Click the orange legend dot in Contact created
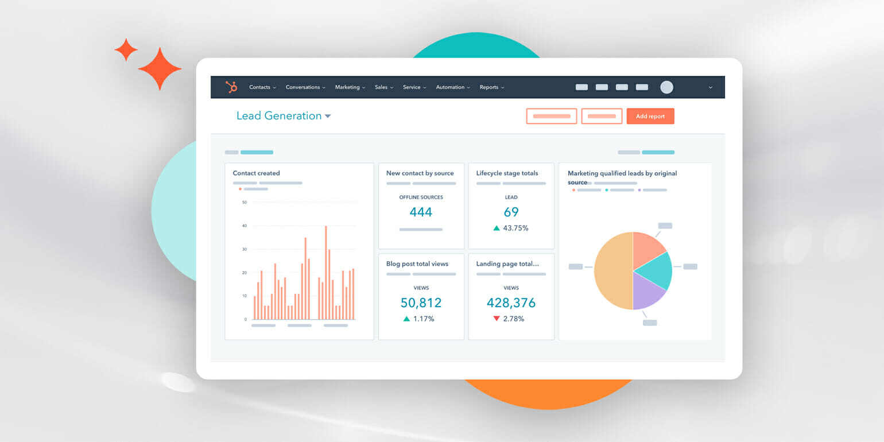 click(x=240, y=189)
